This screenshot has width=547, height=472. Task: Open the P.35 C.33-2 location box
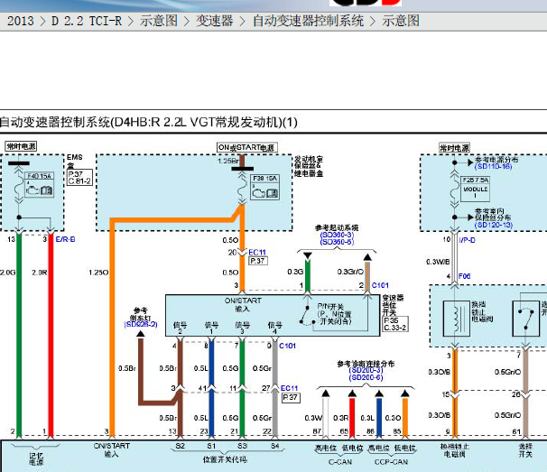point(394,324)
